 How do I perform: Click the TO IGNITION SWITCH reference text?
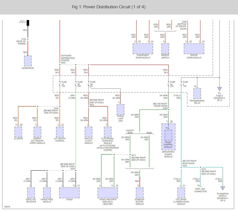222,197
